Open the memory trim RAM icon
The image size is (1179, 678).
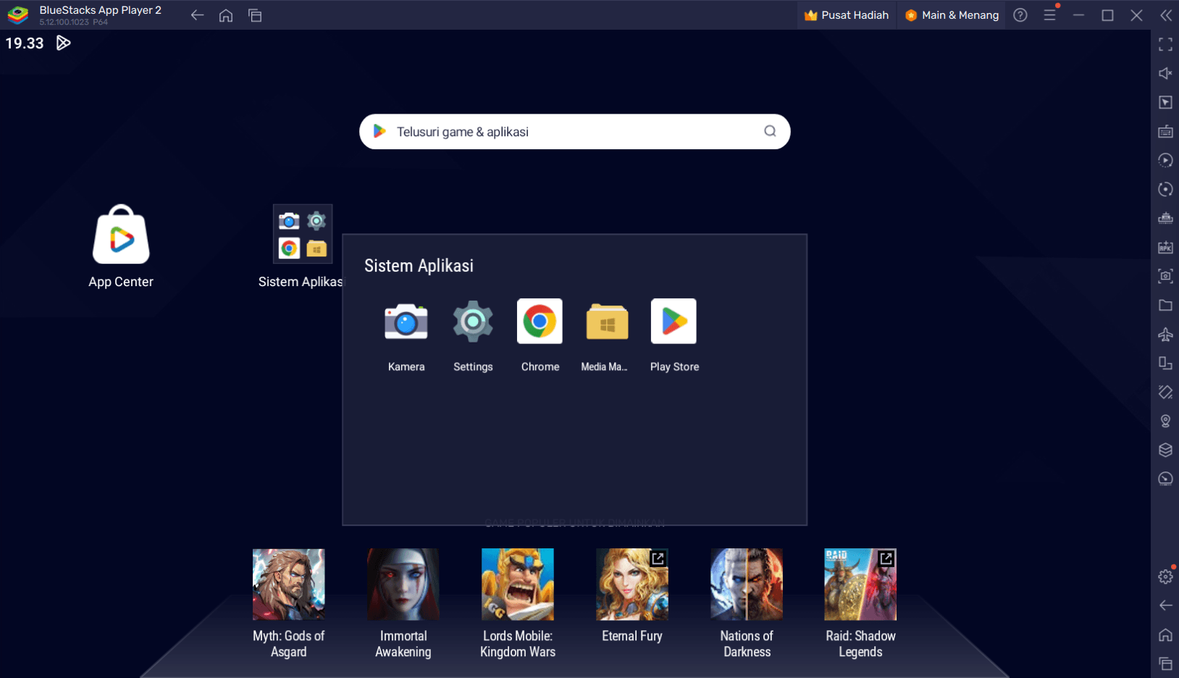pyautogui.click(x=1165, y=218)
